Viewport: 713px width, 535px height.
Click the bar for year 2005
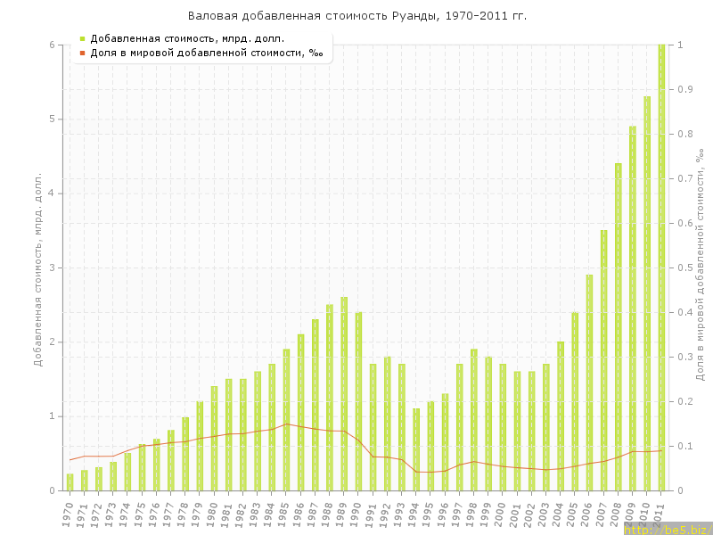pos(575,401)
